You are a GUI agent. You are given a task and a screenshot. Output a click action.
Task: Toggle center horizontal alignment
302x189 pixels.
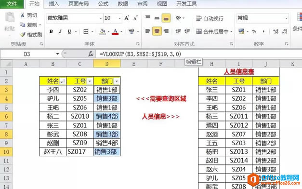[157, 31]
